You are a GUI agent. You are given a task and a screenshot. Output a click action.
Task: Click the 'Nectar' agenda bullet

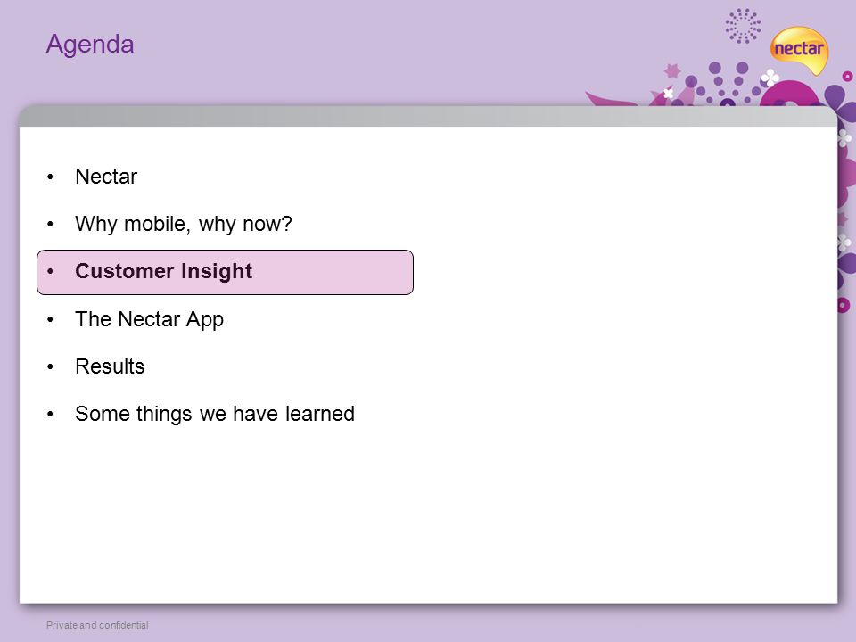click(106, 177)
